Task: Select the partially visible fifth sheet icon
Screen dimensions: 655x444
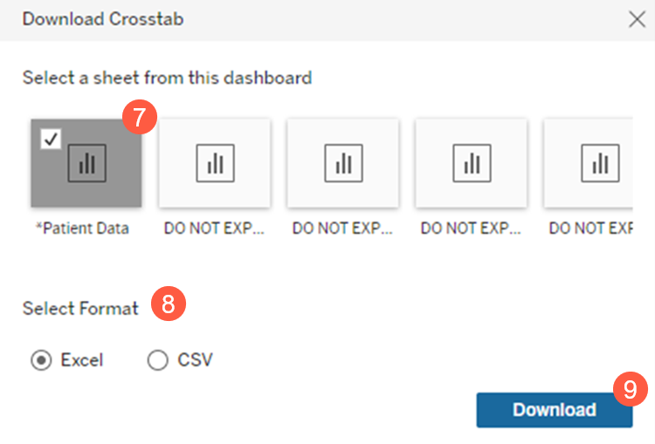Action: (x=599, y=163)
